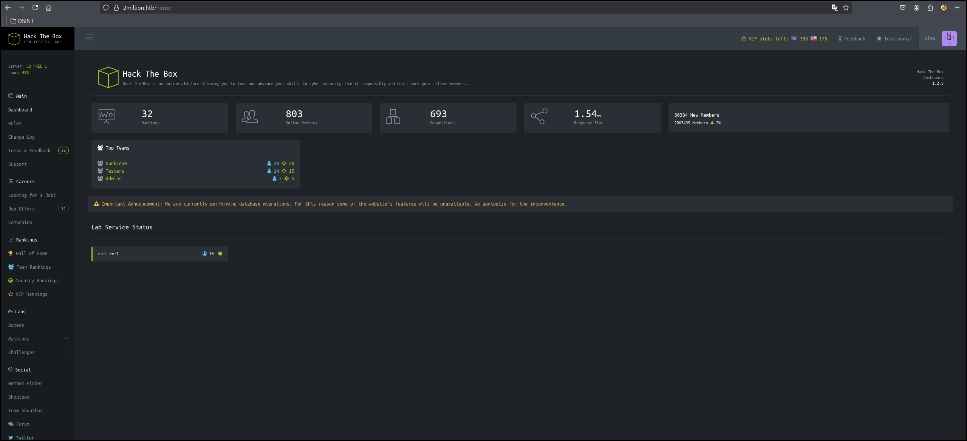Screen dimensions: 967x441
Task: Open Country Rankings page
Action: click(36, 281)
